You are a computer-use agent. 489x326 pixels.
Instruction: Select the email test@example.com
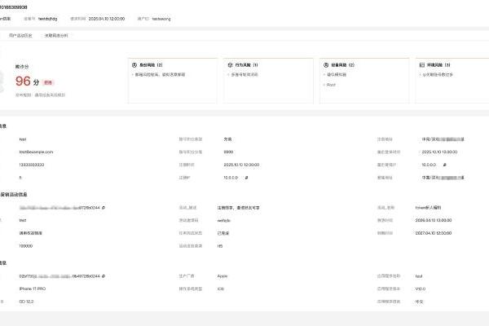(x=36, y=152)
